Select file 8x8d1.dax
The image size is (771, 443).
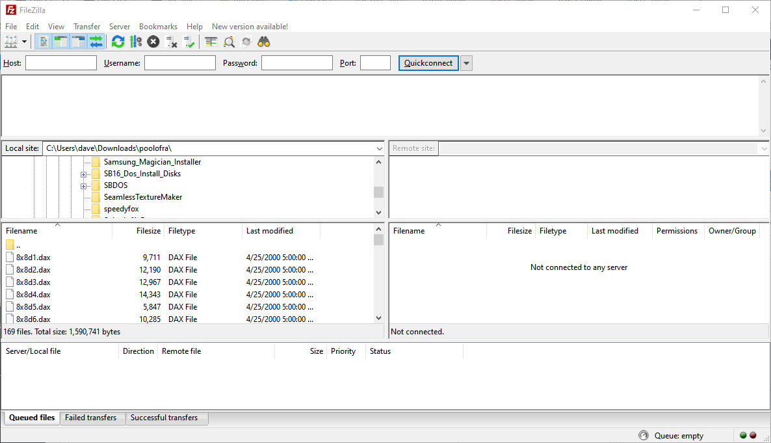pos(33,258)
